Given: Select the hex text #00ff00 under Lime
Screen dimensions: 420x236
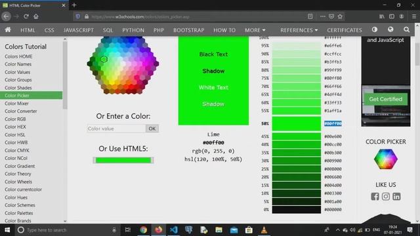Looking at the screenshot, I should click(213, 143).
